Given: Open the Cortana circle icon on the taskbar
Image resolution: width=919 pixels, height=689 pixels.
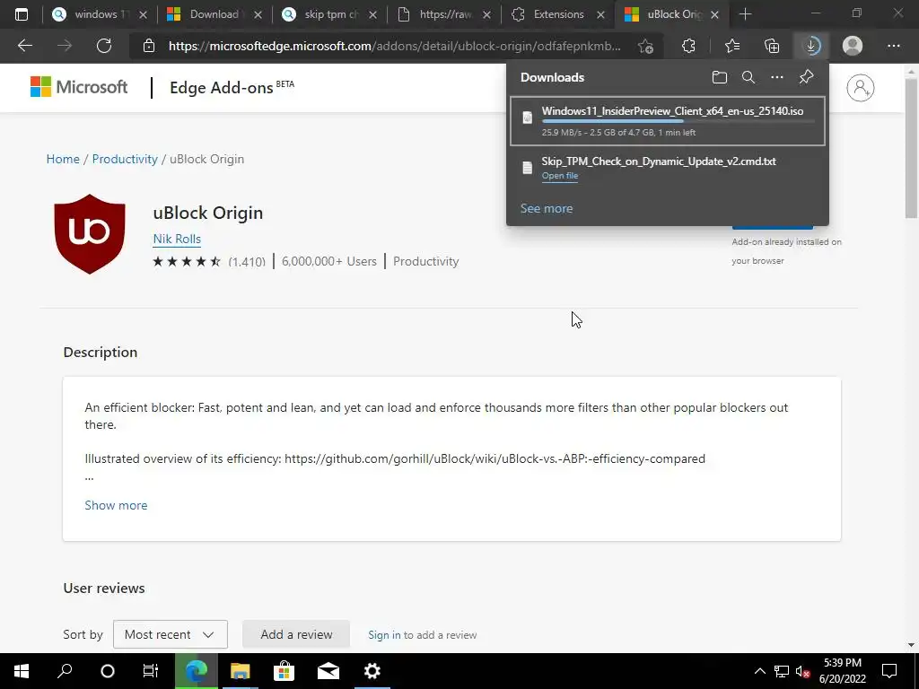Looking at the screenshot, I should tap(108, 671).
